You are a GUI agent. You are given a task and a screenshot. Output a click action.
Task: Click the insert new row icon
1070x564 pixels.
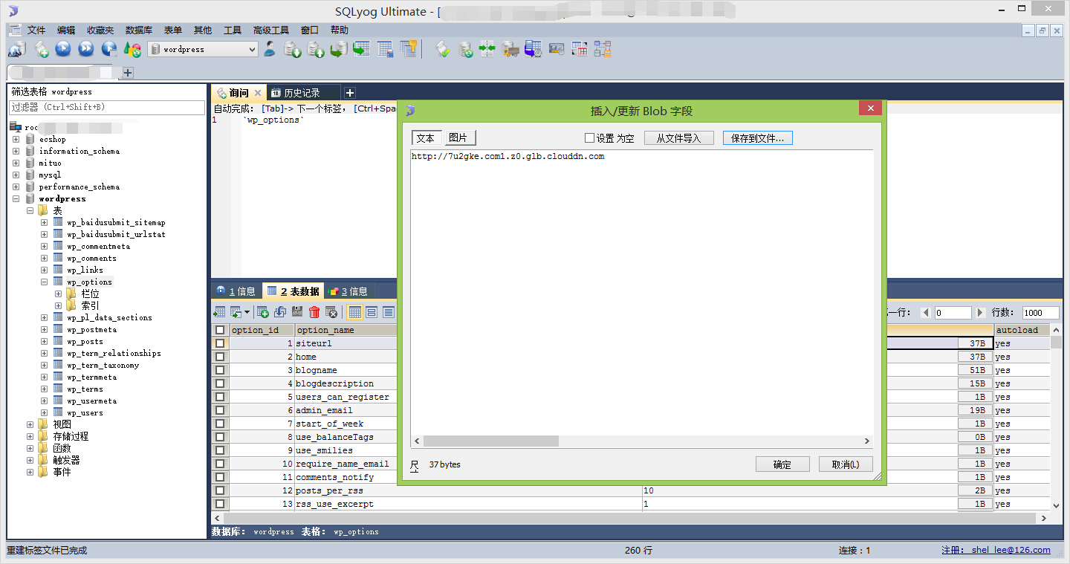click(262, 312)
